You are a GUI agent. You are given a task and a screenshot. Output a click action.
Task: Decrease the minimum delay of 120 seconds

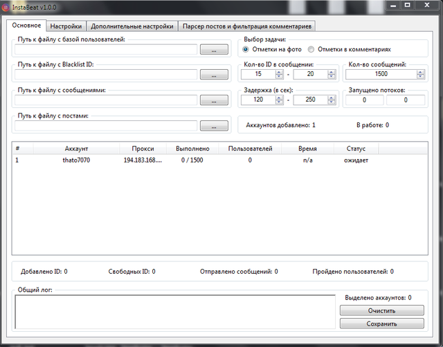click(280, 102)
